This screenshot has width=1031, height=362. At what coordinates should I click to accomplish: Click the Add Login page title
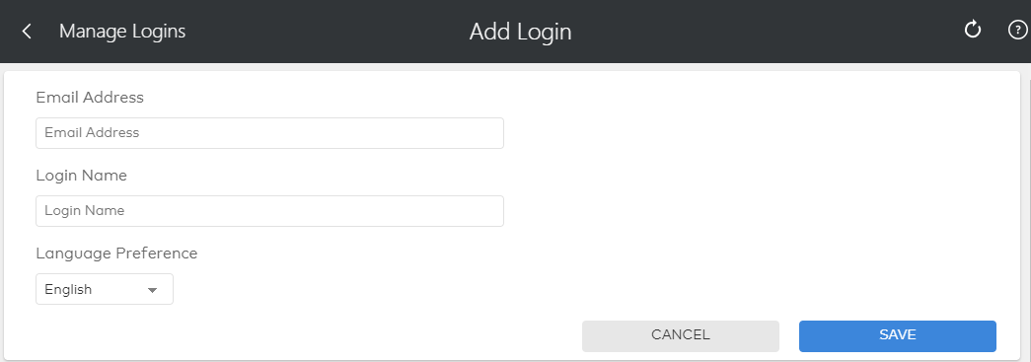(x=520, y=32)
